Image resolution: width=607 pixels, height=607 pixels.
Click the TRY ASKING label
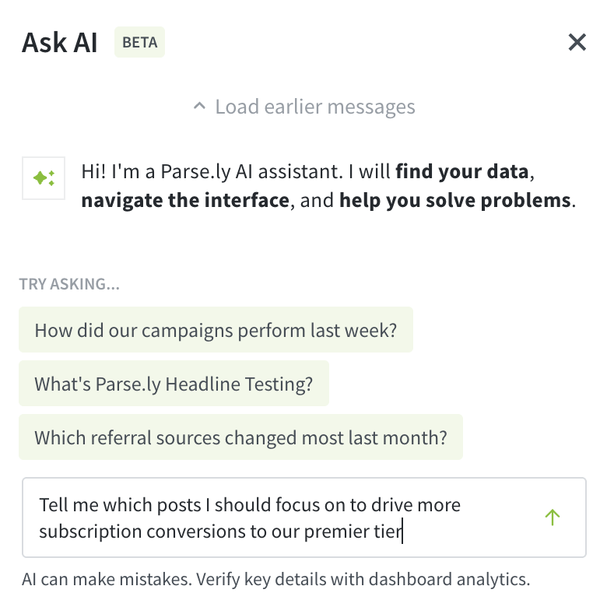point(70,284)
